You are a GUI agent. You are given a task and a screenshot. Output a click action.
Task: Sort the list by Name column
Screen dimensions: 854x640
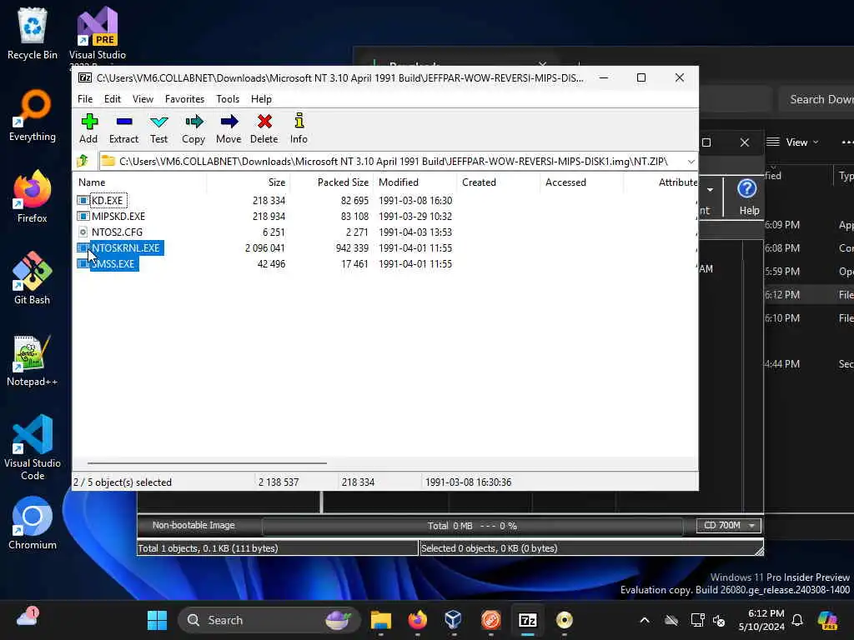click(x=140, y=182)
